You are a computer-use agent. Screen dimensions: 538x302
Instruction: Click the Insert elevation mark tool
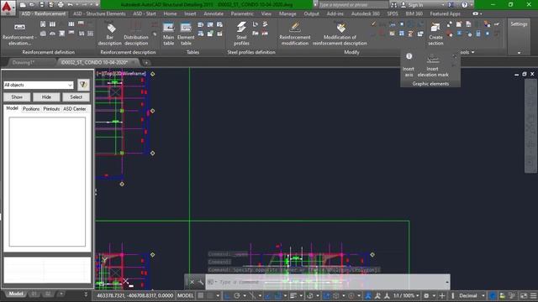click(x=433, y=65)
